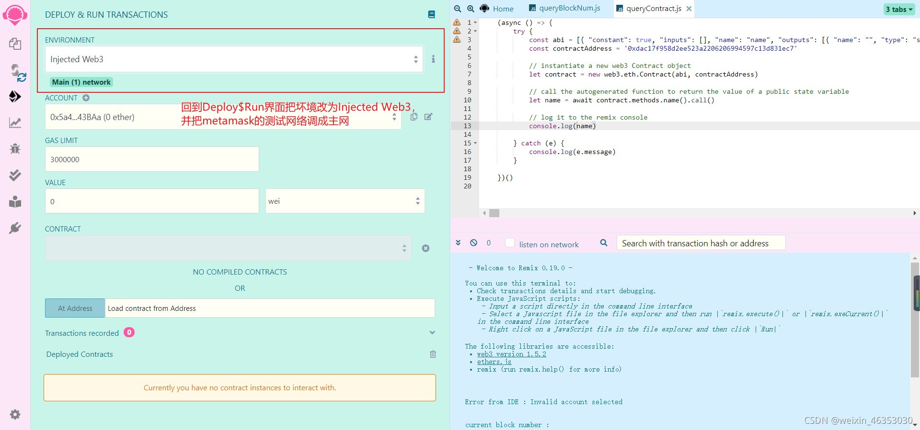Open the documentation icon beside panel title
This screenshot has width=920, height=430.
point(431,14)
